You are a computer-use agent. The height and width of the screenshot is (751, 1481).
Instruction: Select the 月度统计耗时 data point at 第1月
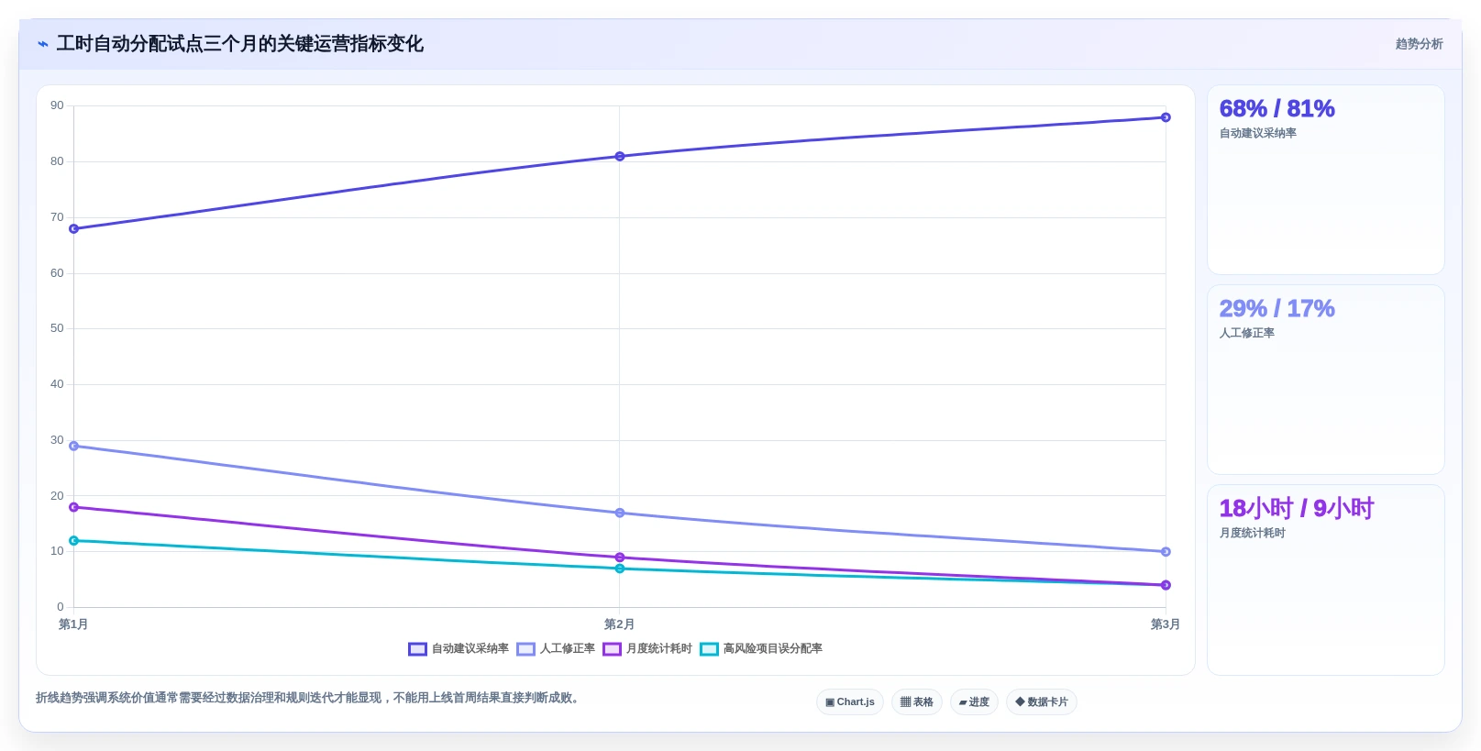[x=74, y=507]
